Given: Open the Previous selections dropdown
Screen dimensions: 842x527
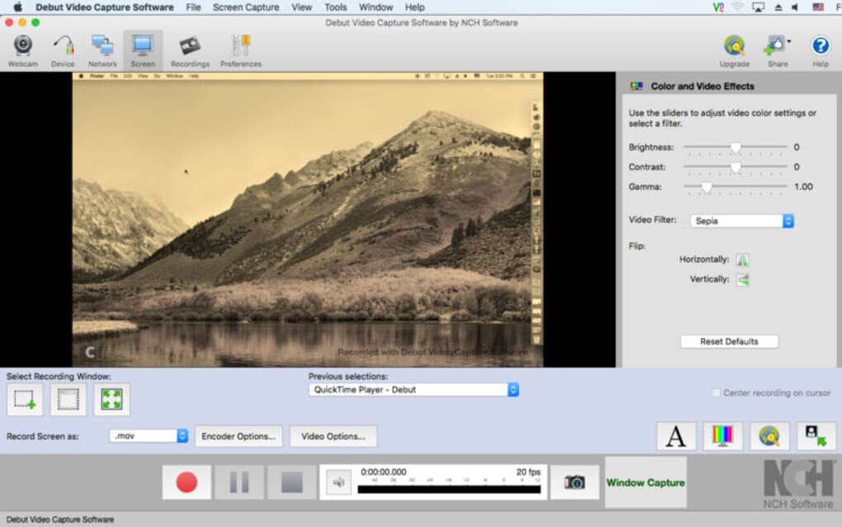Looking at the screenshot, I should pos(413,390).
